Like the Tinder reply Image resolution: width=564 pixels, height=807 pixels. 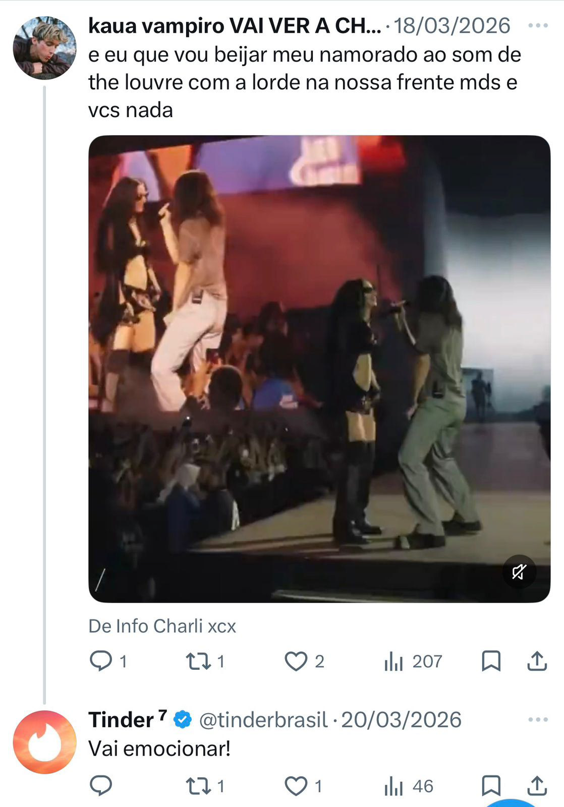(x=296, y=786)
